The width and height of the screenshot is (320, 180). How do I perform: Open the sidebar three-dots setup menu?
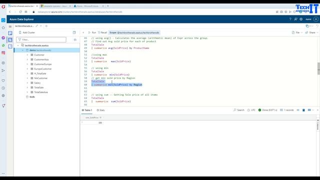click(x=3, y=173)
